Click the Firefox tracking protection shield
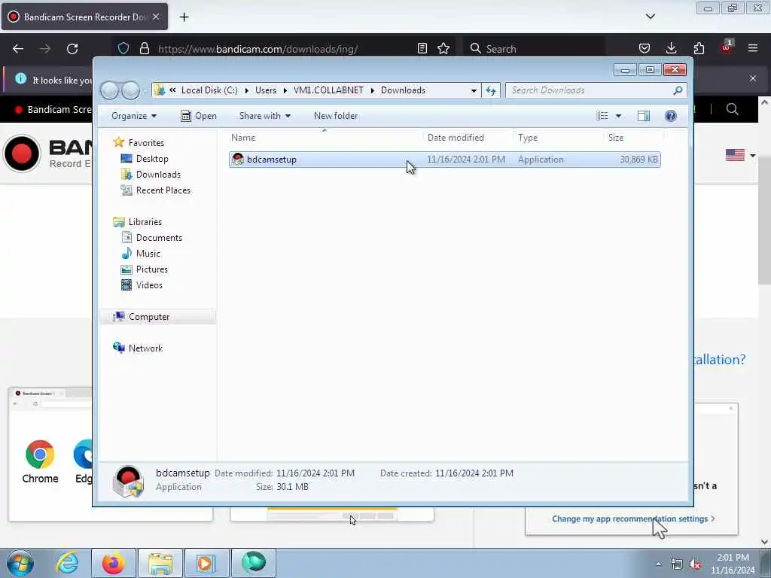This screenshot has width=771, height=578. click(x=123, y=48)
